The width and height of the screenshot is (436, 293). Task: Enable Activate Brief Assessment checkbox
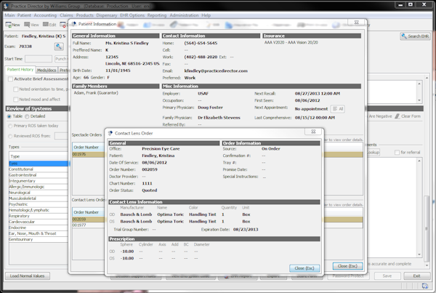(11, 79)
